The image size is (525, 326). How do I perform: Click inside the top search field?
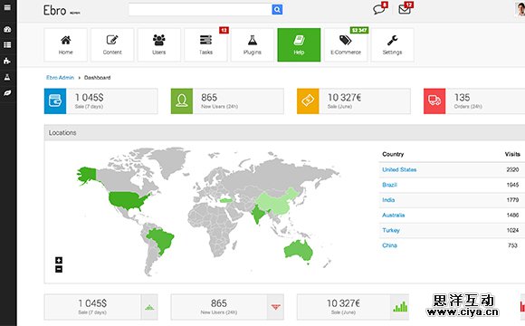pyautogui.click(x=200, y=10)
